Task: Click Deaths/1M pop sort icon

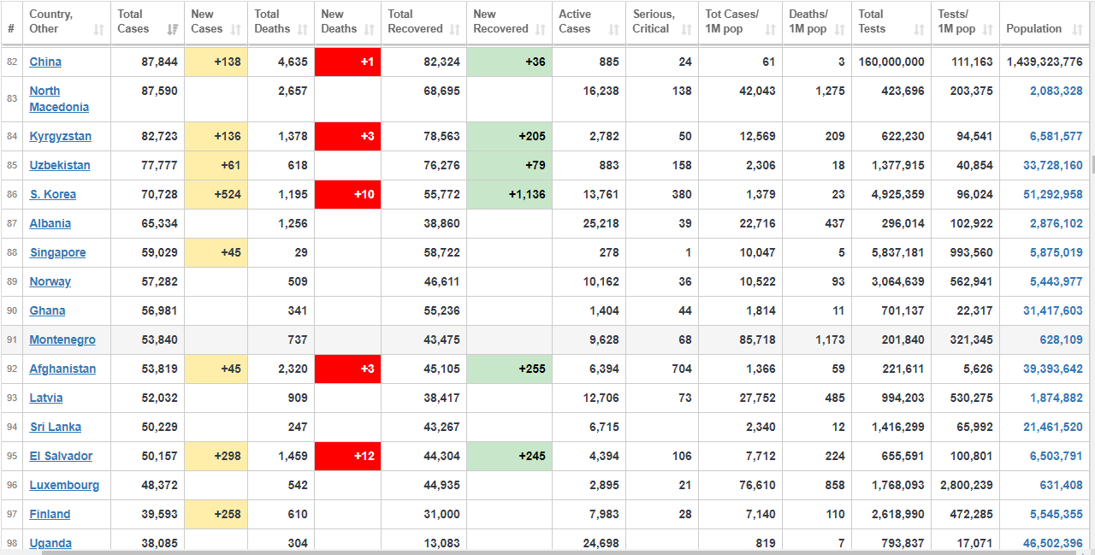Action: 839,30
